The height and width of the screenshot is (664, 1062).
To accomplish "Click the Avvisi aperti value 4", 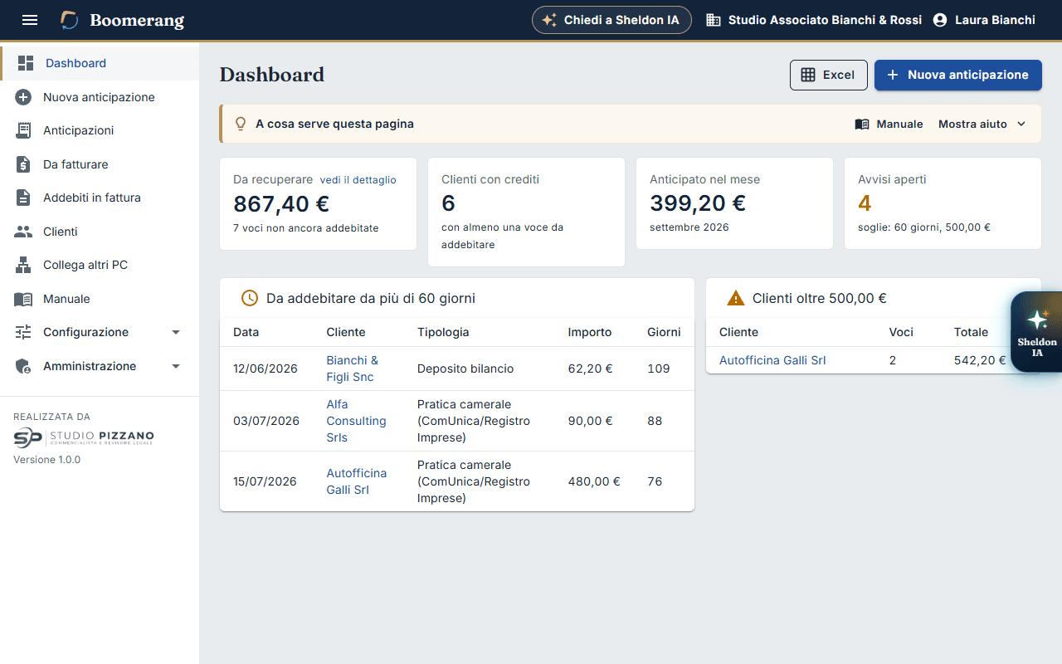I will (865, 203).
